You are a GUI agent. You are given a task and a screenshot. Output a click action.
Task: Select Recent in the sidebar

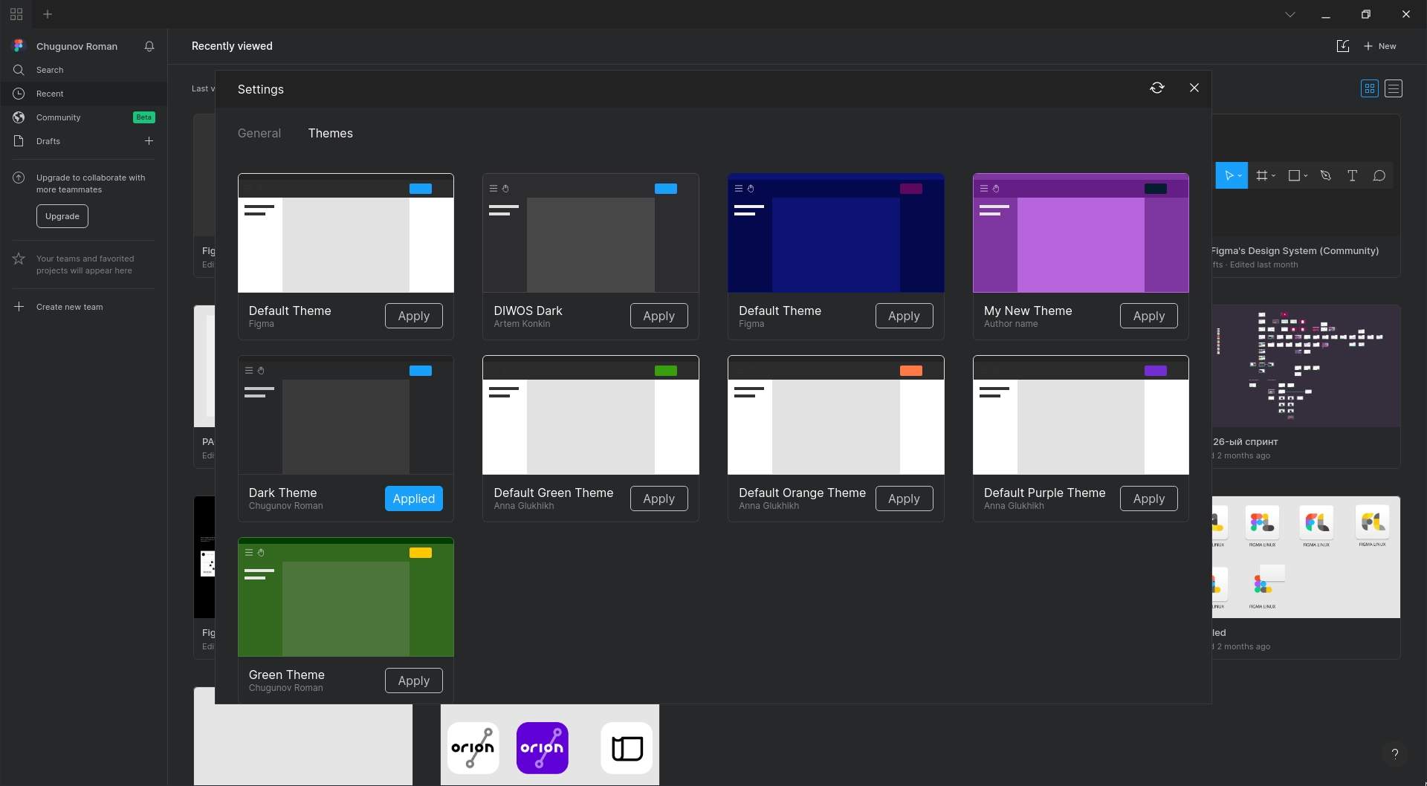[50, 93]
